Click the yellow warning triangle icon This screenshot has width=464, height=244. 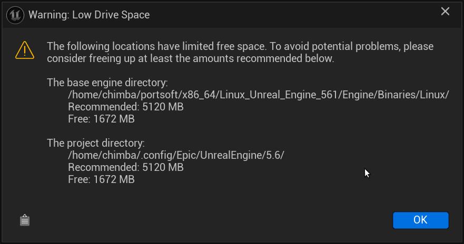(25, 50)
